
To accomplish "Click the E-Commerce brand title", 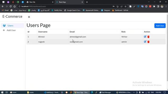I will coord(12,16).
